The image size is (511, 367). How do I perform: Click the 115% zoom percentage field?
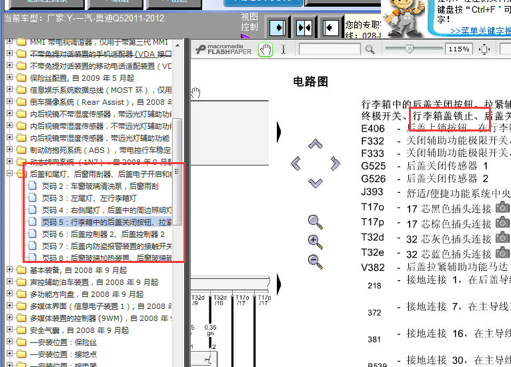click(459, 49)
